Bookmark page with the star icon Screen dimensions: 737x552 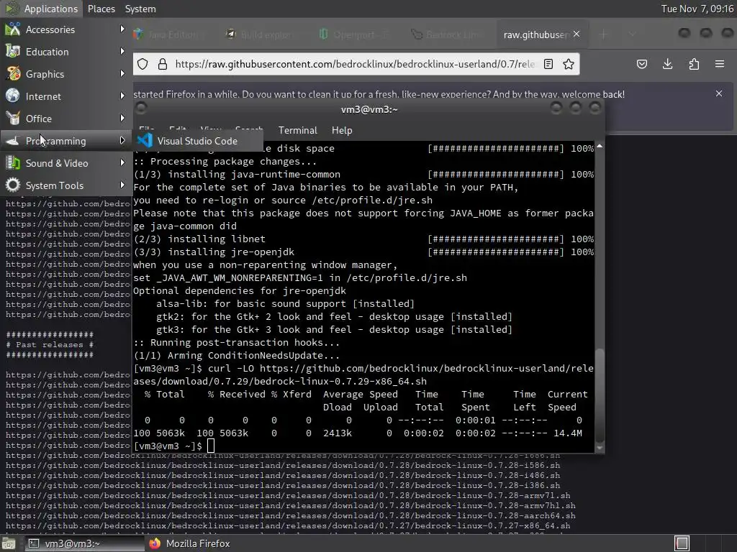pyautogui.click(x=569, y=64)
